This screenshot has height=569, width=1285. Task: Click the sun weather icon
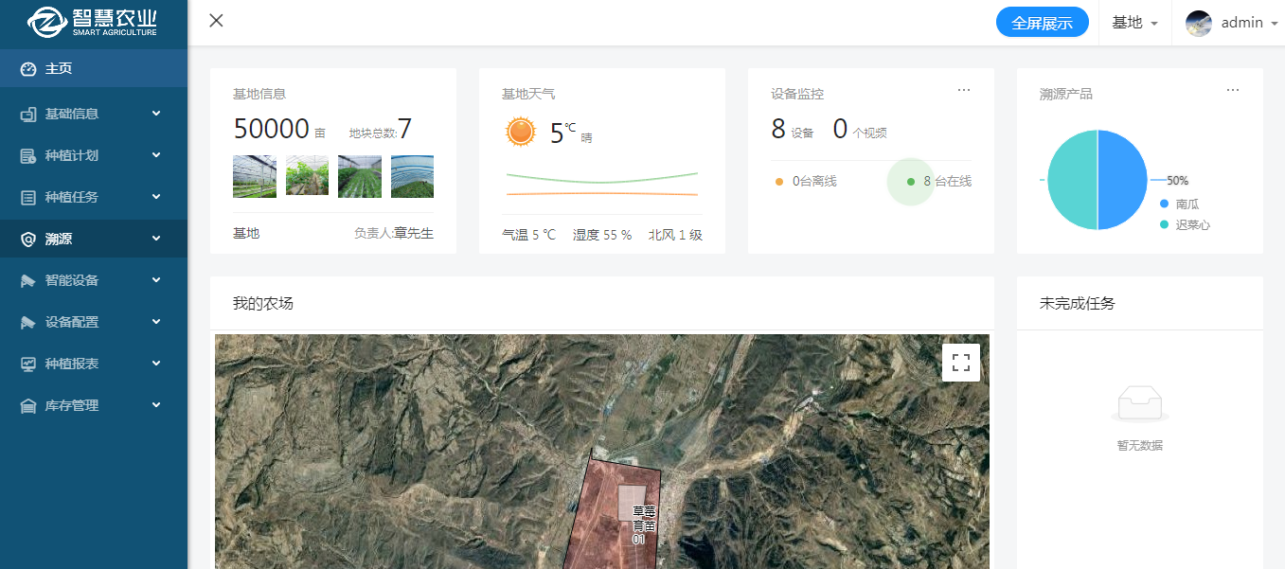click(x=520, y=132)
